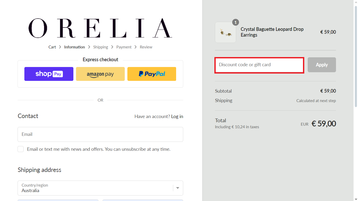This screenshot has height=201, width=358.
Task: Choose PayPal for express checkout
Action: coord(151,74)
